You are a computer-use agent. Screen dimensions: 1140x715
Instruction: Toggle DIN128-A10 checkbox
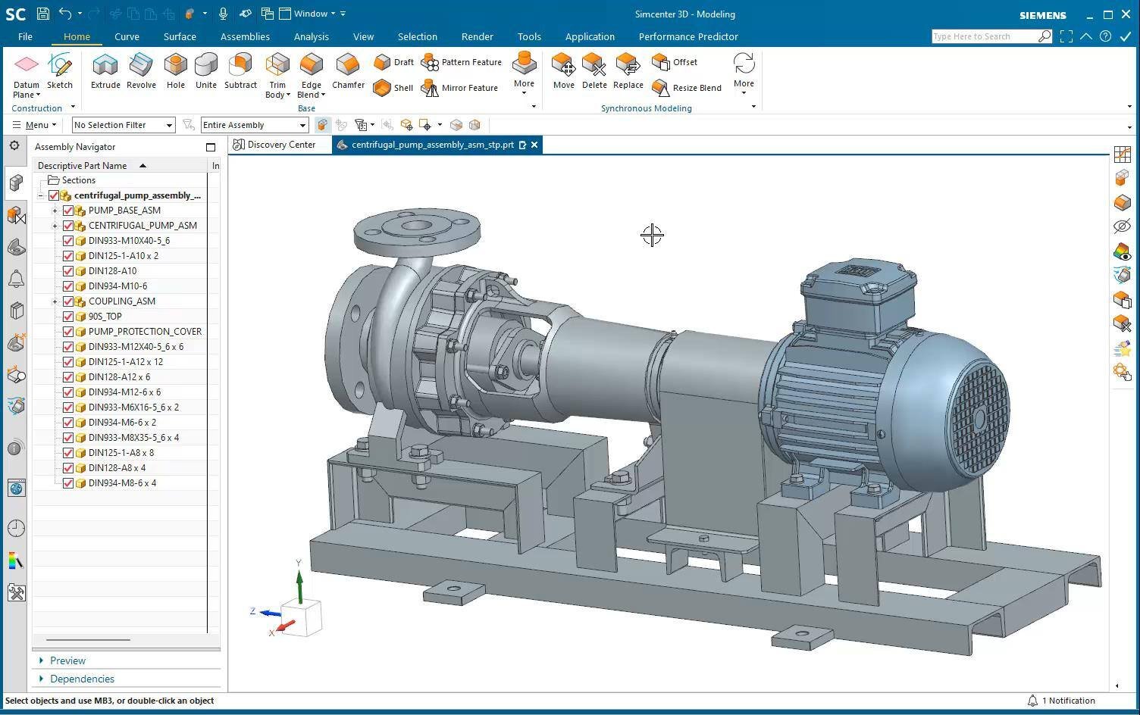coord(68,271)
